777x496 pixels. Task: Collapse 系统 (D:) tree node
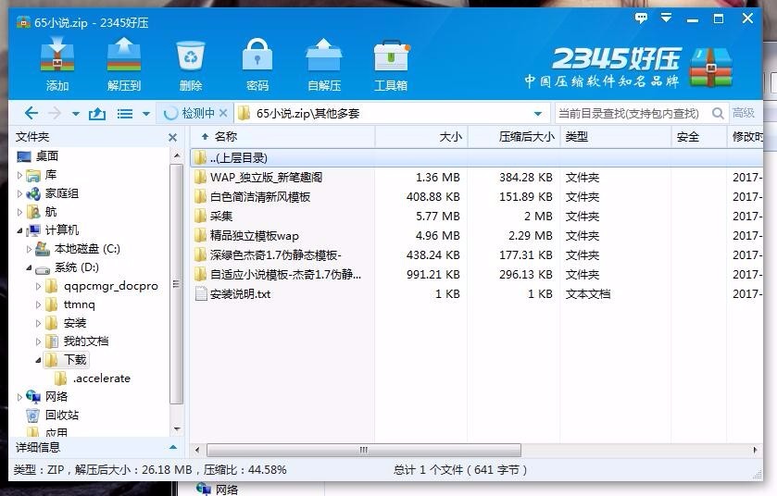point(29,267)
